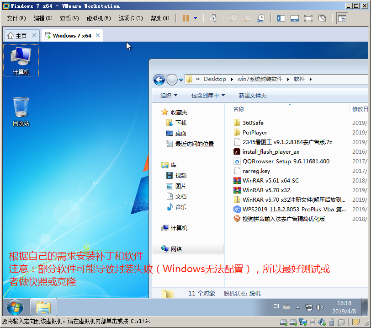The width and height of the screenshot is (371, 328).
Task: Close the Windows 7 x64 tab
Action: point(97,35)
